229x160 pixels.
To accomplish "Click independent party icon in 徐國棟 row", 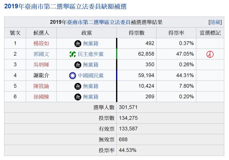I will point(78,97).
